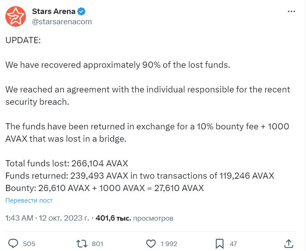Click the repost arrows icon
This screenshot has width=306, height=251.
81,244
